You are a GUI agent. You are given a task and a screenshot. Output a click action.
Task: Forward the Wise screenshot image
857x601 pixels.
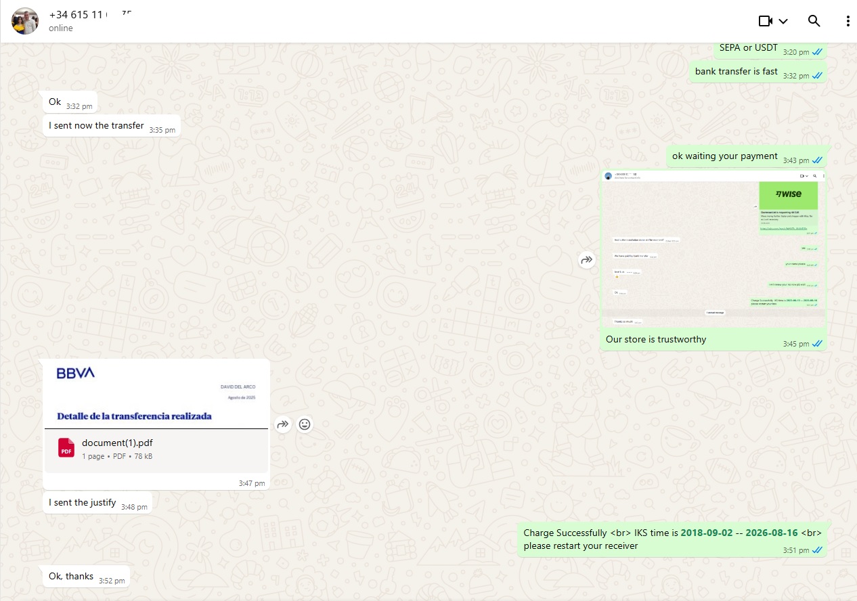coord(587,260)
